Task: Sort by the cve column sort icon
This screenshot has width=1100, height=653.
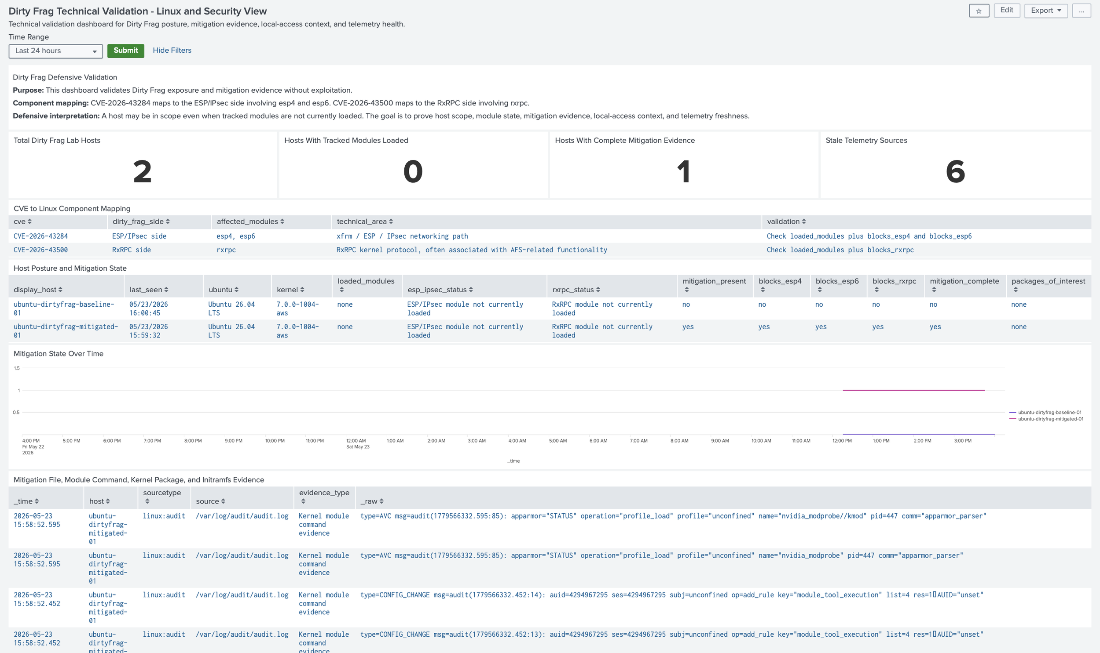Action: click(29, 221)
